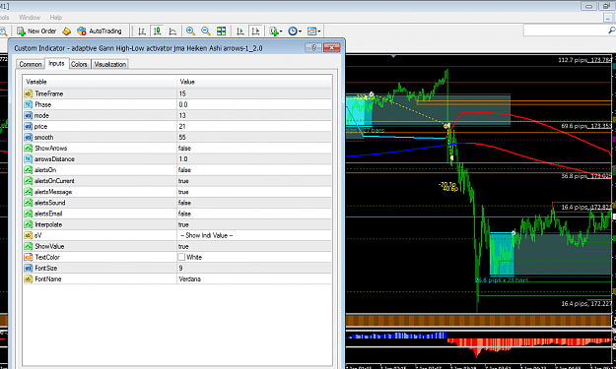
Task: Switch to the Common tab
Action: (x=31, y=64)
